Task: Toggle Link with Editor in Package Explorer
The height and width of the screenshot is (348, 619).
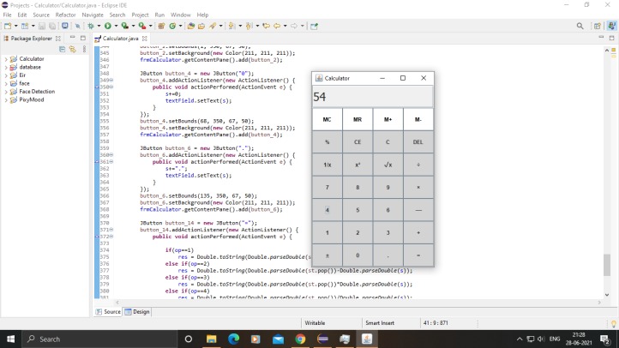Action: click(72, 49)
